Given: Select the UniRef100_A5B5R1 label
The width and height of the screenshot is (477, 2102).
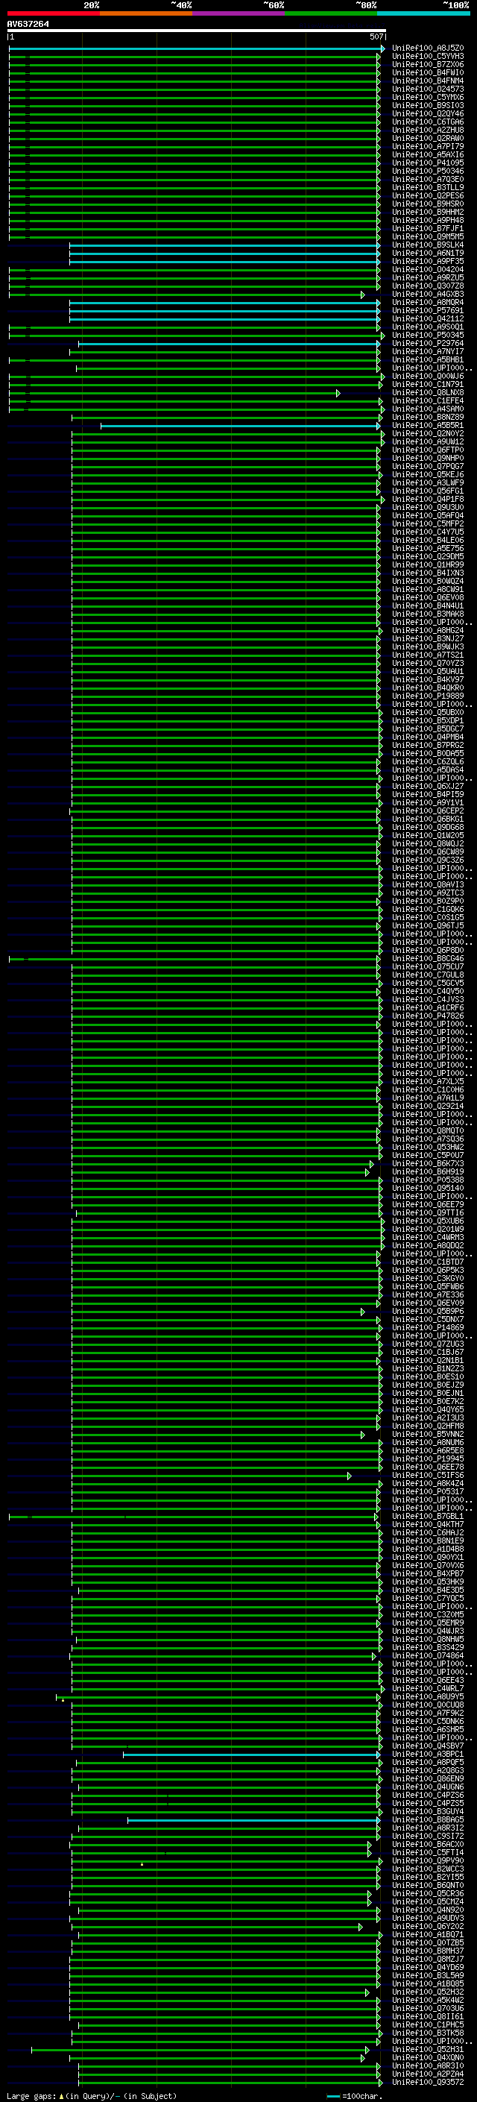Looking at the screenshot, I should [428, 425].
